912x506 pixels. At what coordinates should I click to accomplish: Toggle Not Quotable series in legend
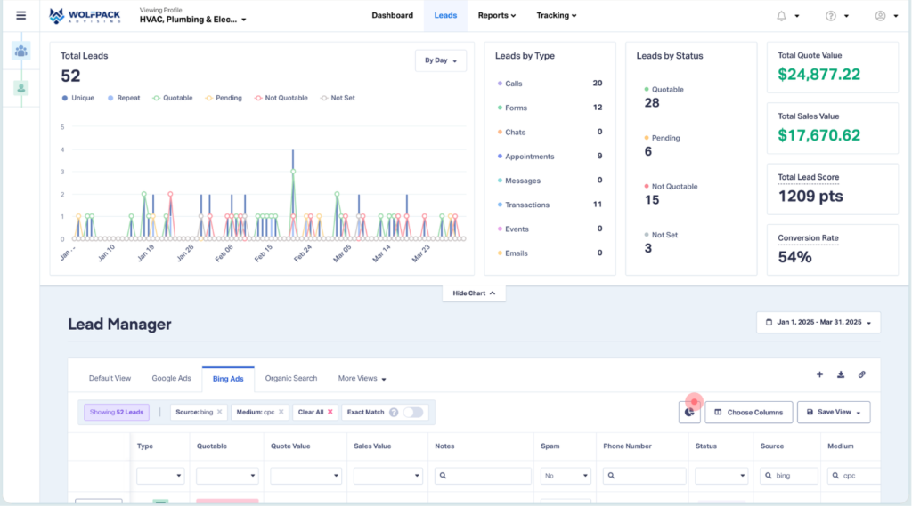(281, 98)
